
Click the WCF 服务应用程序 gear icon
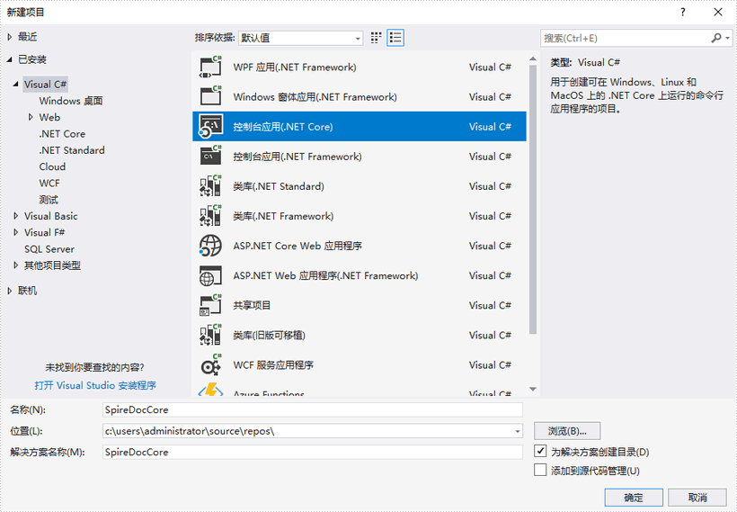click(210, 364)
